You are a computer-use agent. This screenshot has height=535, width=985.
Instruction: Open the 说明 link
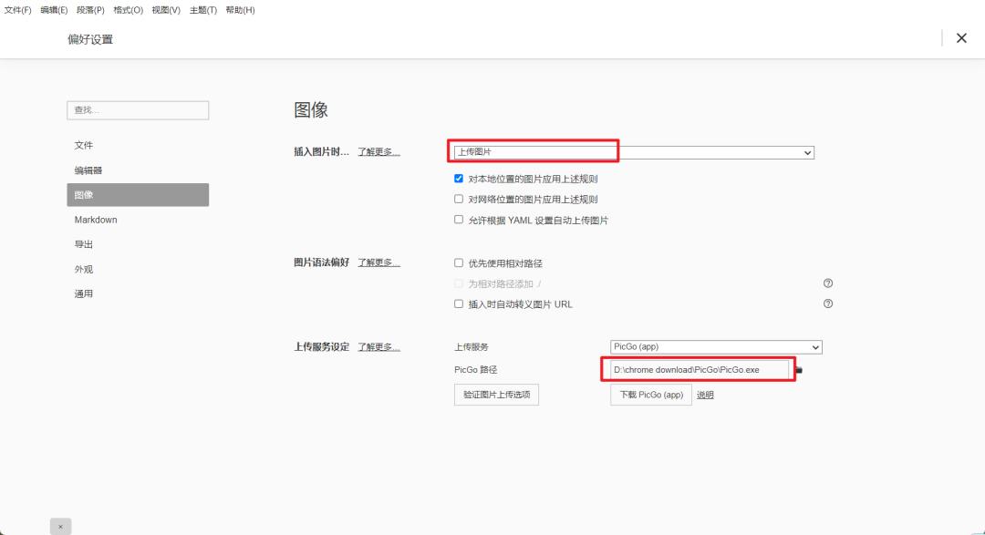click(x=705, y=395)
